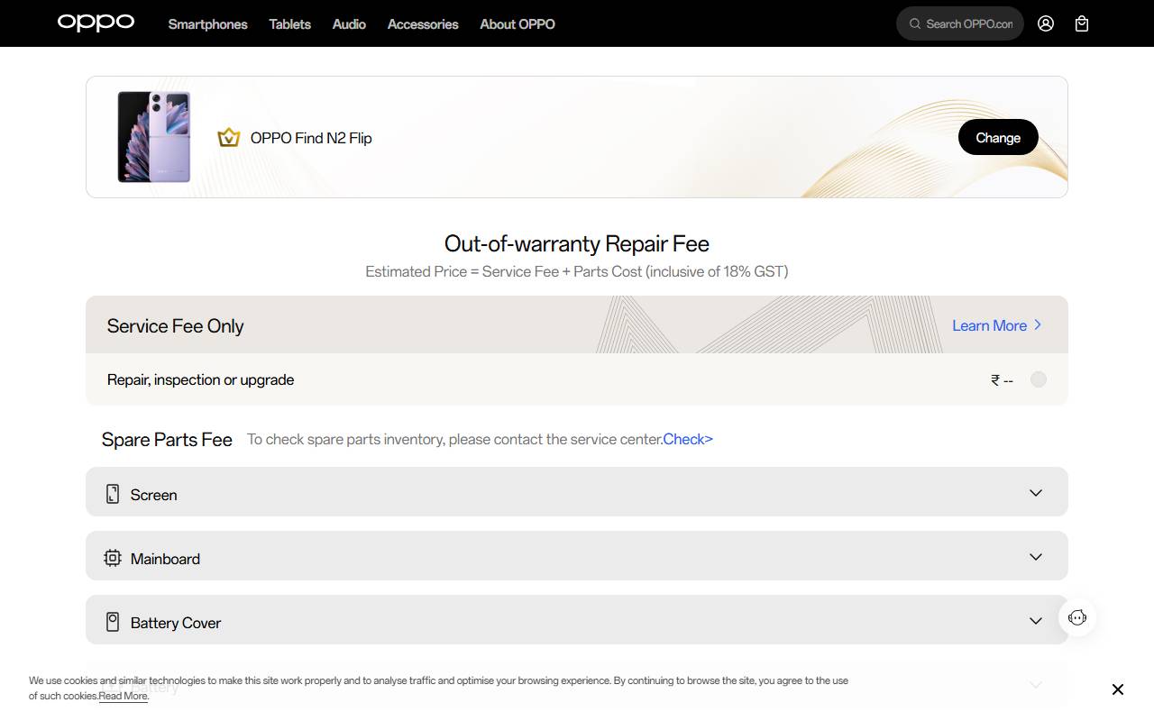Open the floating customer support chat icon
The image size is (1154, 721).
tap(1077, 617)
